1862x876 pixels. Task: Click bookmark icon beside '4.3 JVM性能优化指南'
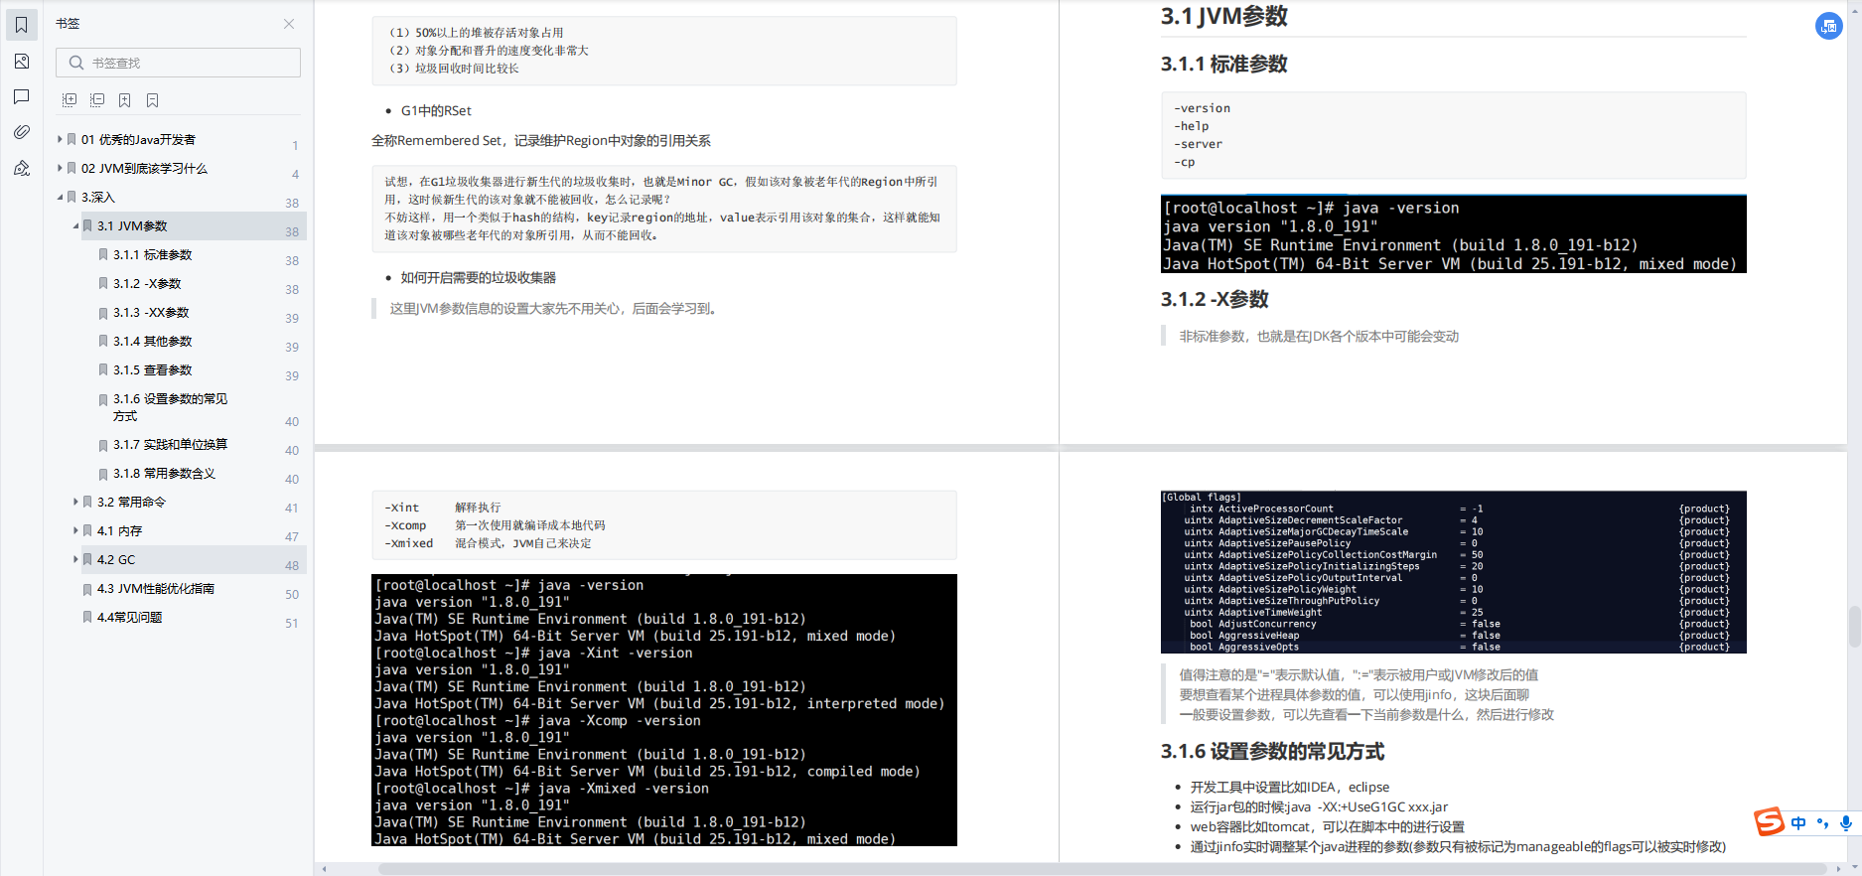coord(87,589)
